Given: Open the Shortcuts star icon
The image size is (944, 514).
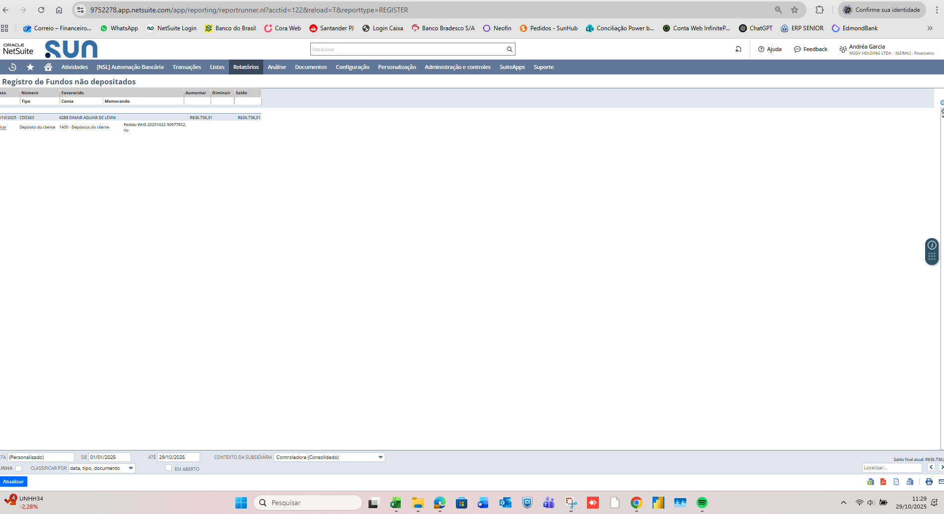Looking at the screenshot, I should click(x=30, y=67).
